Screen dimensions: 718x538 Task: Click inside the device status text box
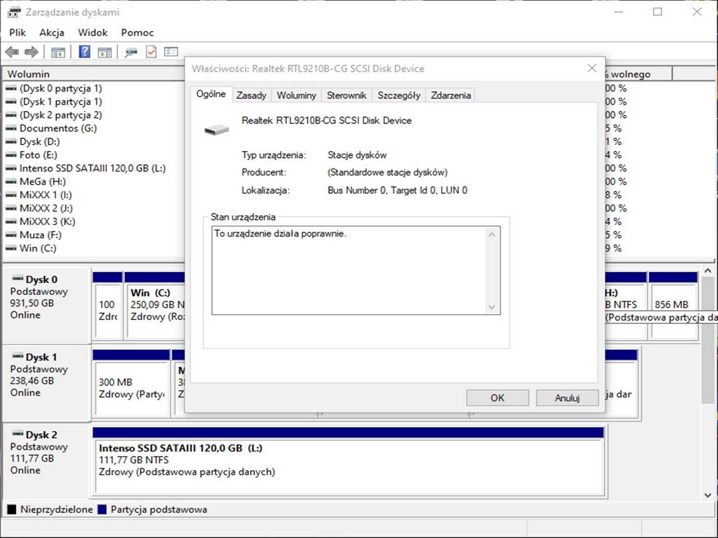[x=356, y=270]
